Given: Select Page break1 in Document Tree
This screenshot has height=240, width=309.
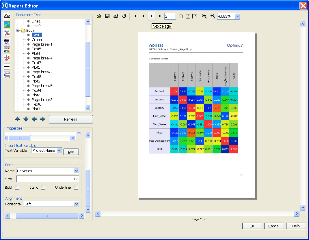Looking at the screenshot, I should pyautogui.click(x=42, y=44).
